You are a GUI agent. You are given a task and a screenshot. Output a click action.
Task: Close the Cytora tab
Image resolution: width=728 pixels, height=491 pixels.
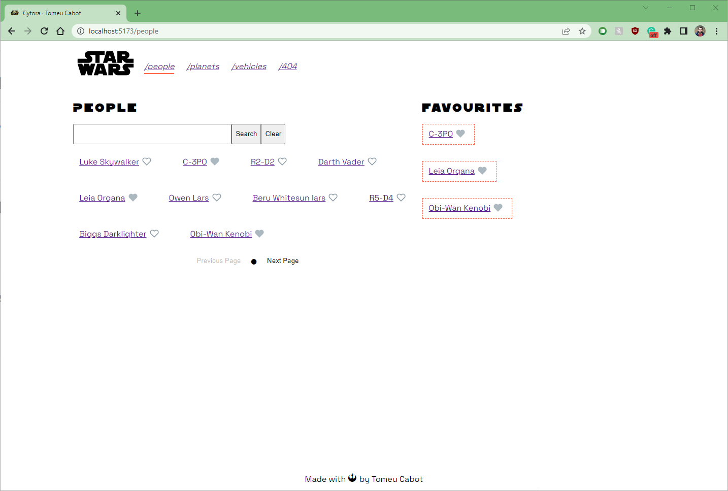pos(118,13)
